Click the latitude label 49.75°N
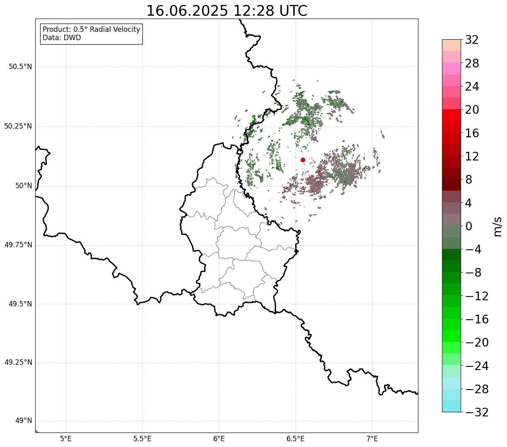Image resolution: width=507 pixels, height=447 pixels. pyautogui.click(x=18, y=245)
